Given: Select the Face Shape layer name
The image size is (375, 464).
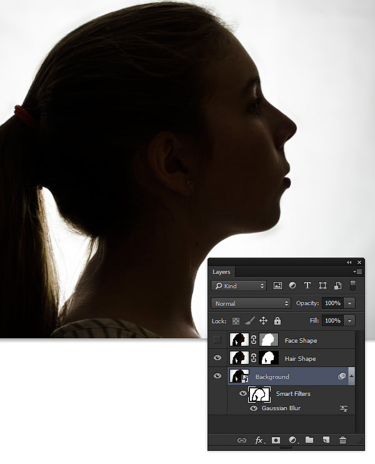Looking at the screenshot, I should coord(301,341).
